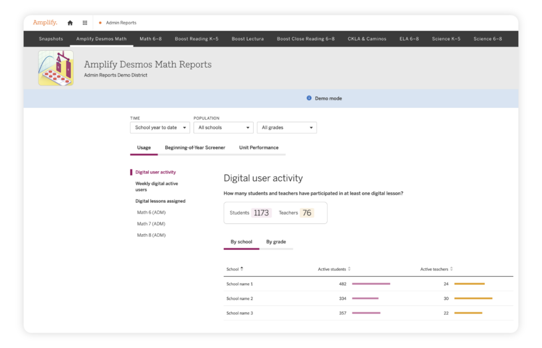Screen dimensions: 542x348
Task: Open the All grades dropdown
Action: [x=286, y=127]
